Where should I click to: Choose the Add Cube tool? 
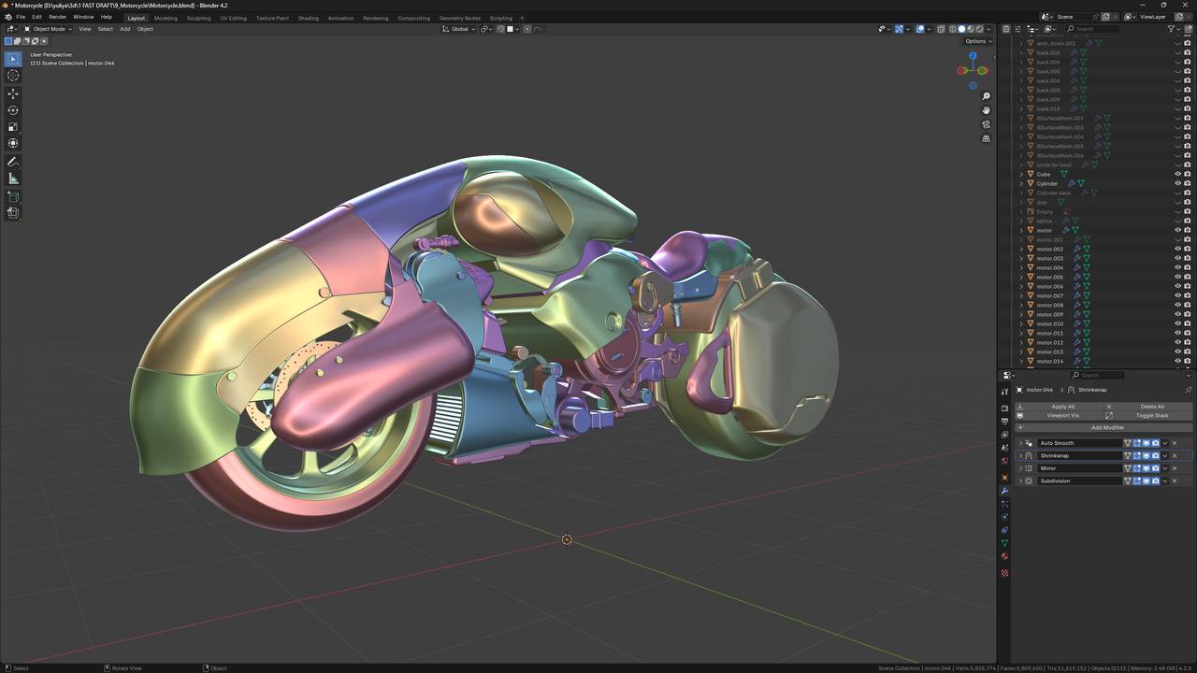click(x=13, y=197)
